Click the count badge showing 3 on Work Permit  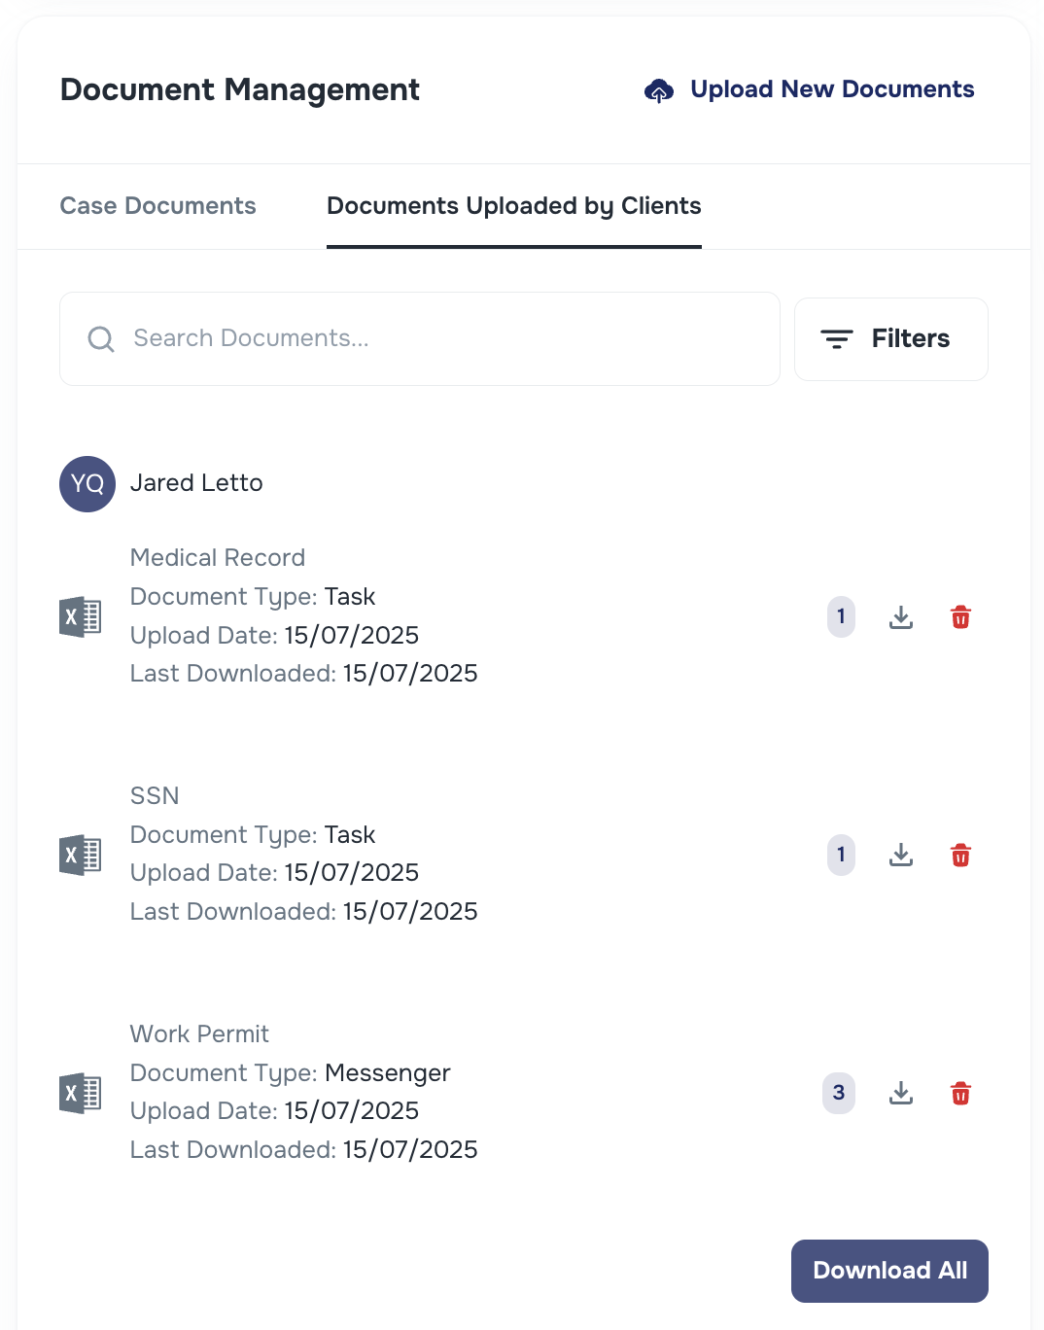coord(838,1093)
